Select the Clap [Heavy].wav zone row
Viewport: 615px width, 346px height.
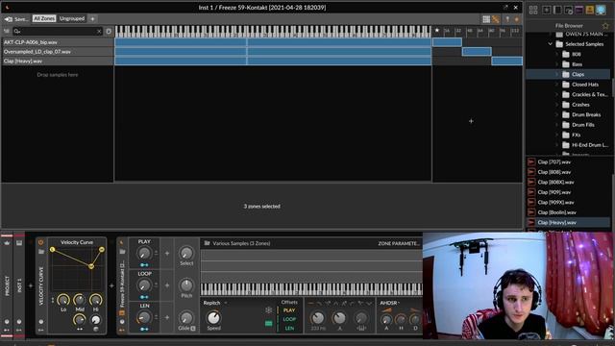(x=58, y=61)
